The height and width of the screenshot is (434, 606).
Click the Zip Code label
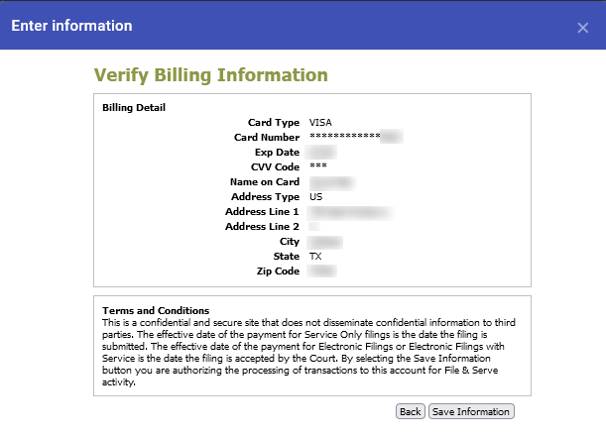(277, 271)
